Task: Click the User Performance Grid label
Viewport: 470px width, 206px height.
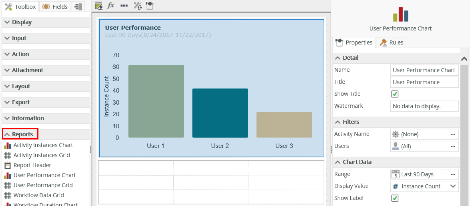Action: click(x=43, y=185)
